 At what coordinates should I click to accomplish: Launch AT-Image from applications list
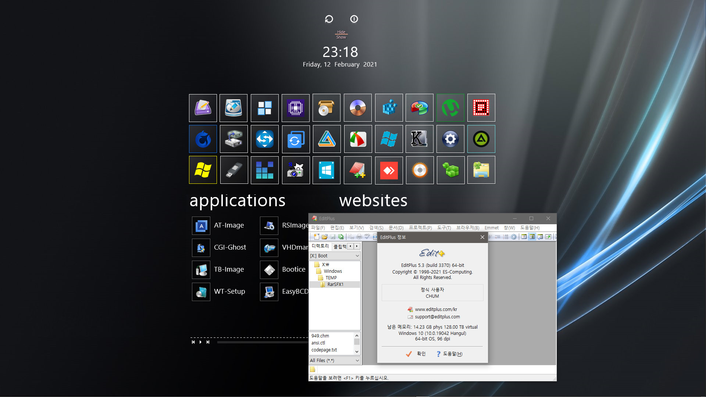[x=218, y=225]
